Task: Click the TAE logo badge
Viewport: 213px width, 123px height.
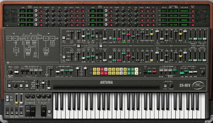Action: point(198,85)
